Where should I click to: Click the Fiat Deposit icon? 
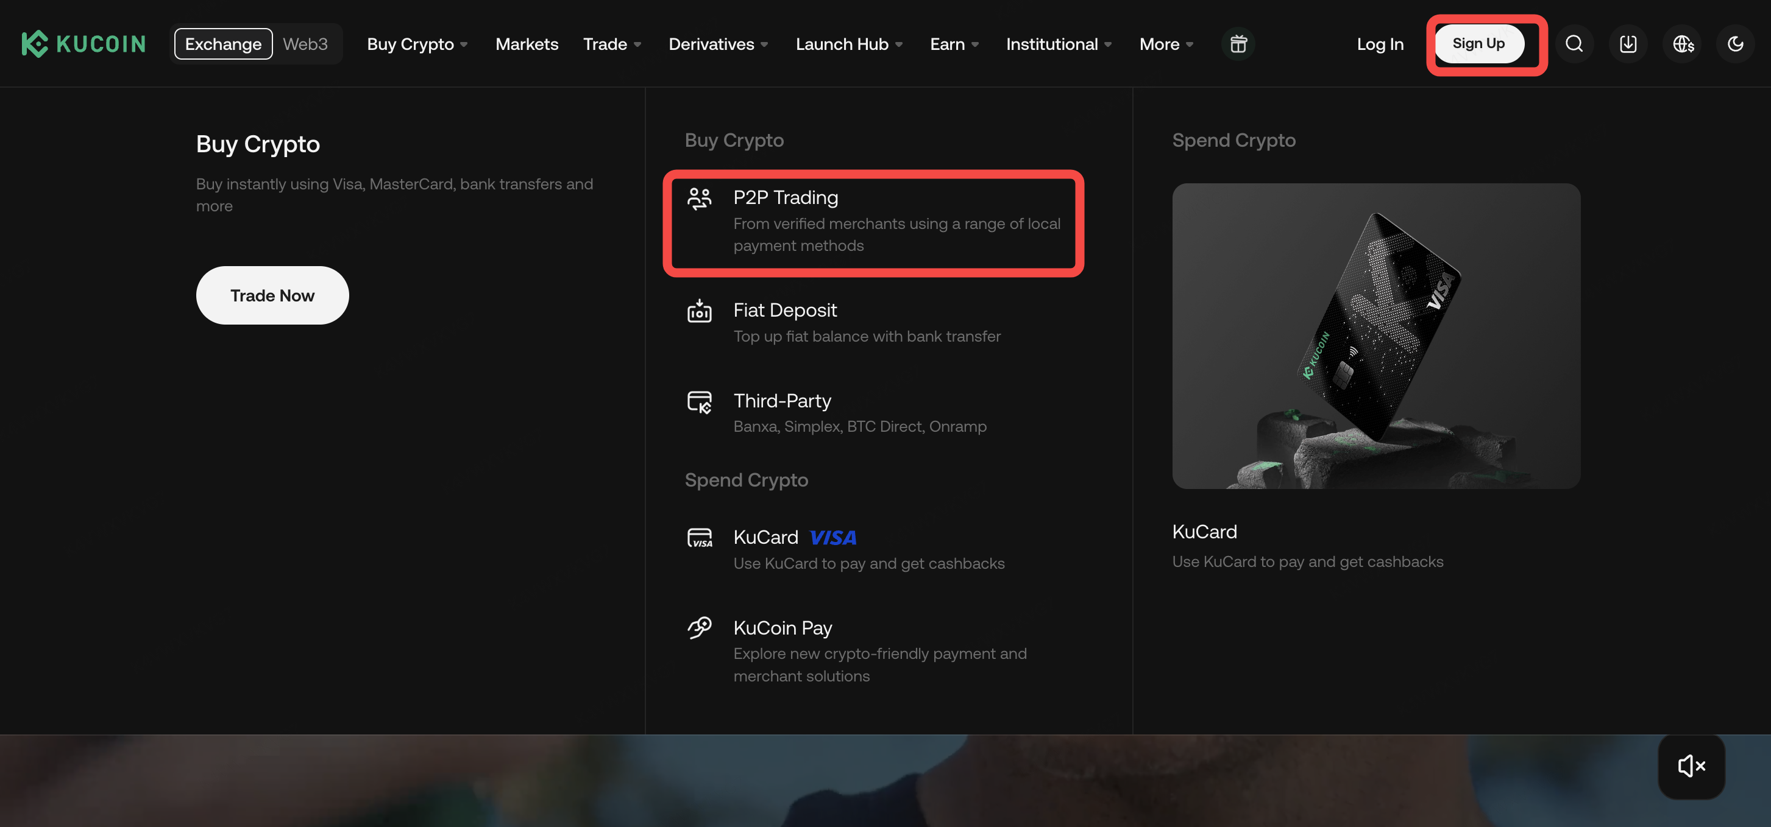[698, 312]
